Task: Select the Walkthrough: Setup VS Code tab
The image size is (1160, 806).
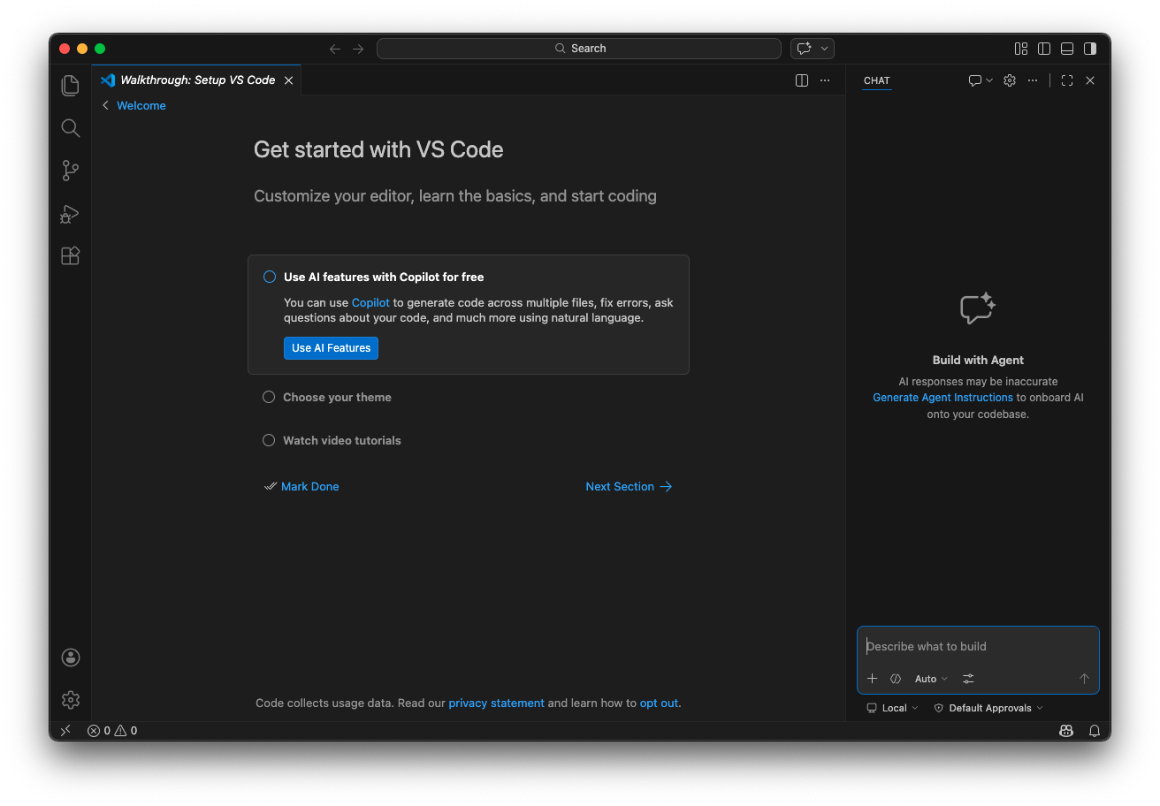Action: coord(197,80)
